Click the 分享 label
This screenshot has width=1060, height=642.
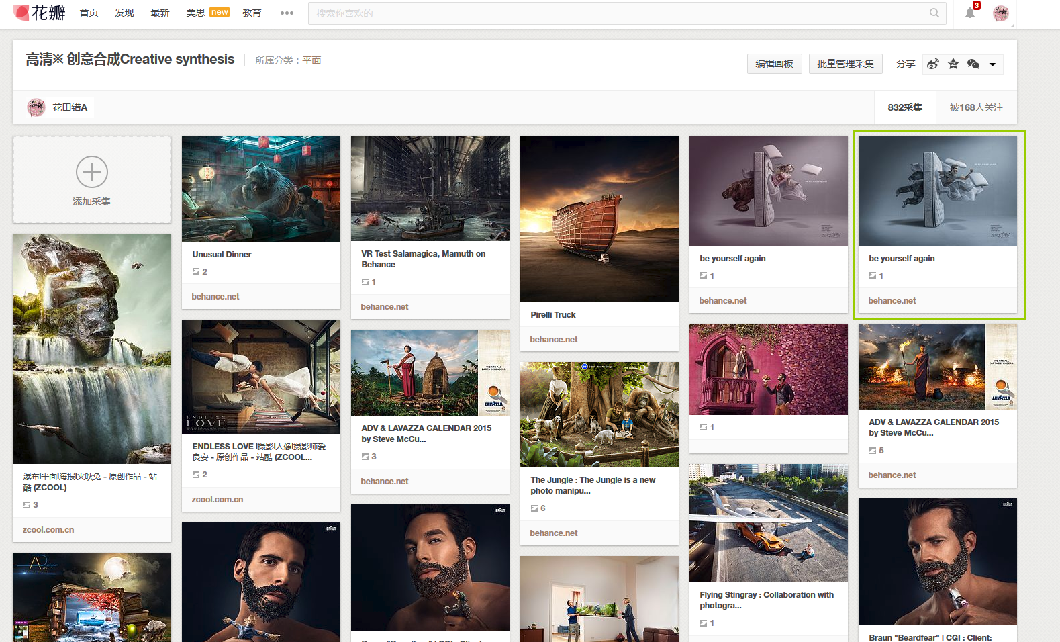(906, 64)
